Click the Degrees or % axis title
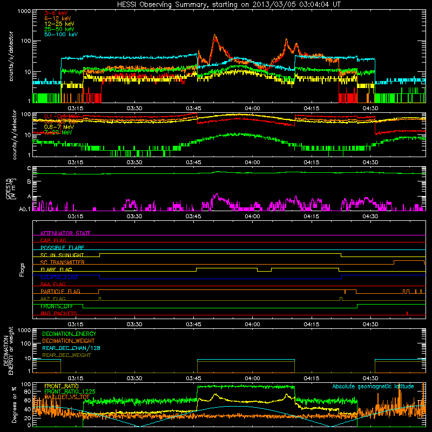Viewport: 432px width, 432px height. [x=14, y=405]
